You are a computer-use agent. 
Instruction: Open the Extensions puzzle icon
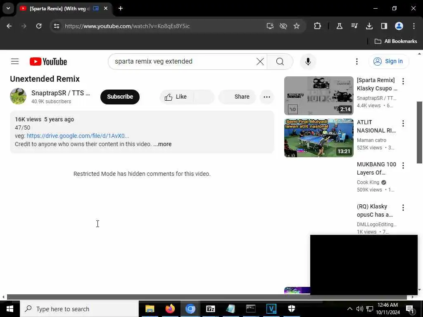coord(318,26)
